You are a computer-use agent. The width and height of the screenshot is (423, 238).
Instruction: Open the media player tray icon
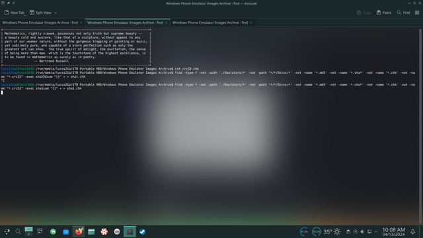356,231
